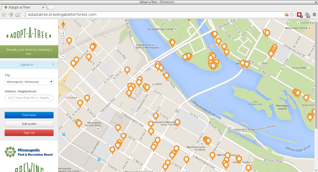
Task: Zoom in the map with the plus button
Action: pyautogui.click(x=63, y=33)
